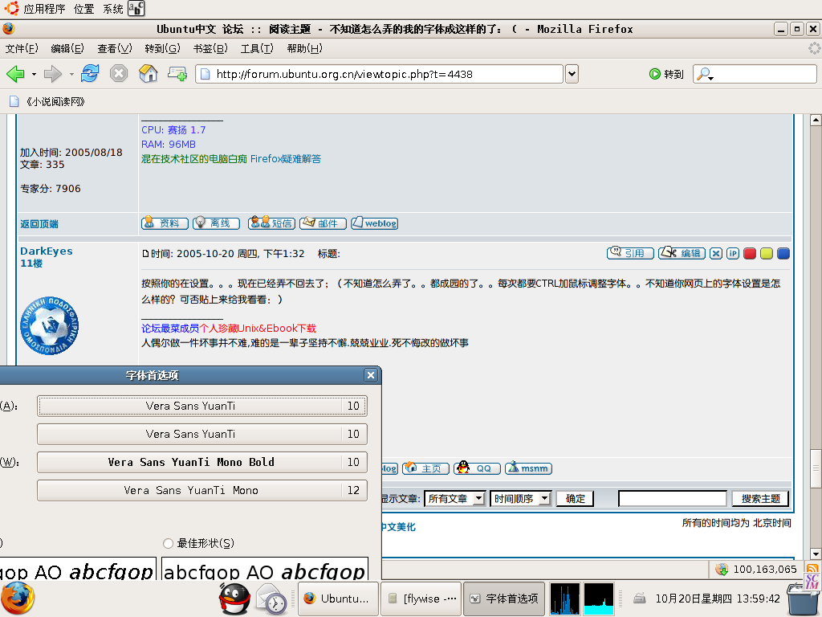Image resolution: width=822 pixels, height=617 pixels.
Task: Click the Firefox Back arrow button
Action: coord(15,74)
